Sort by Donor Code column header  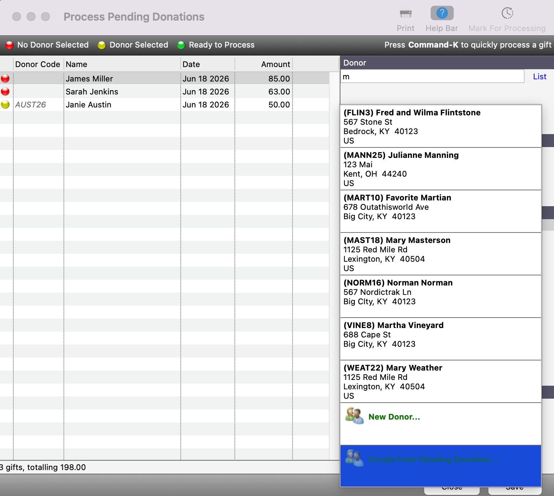coord(38,64)
